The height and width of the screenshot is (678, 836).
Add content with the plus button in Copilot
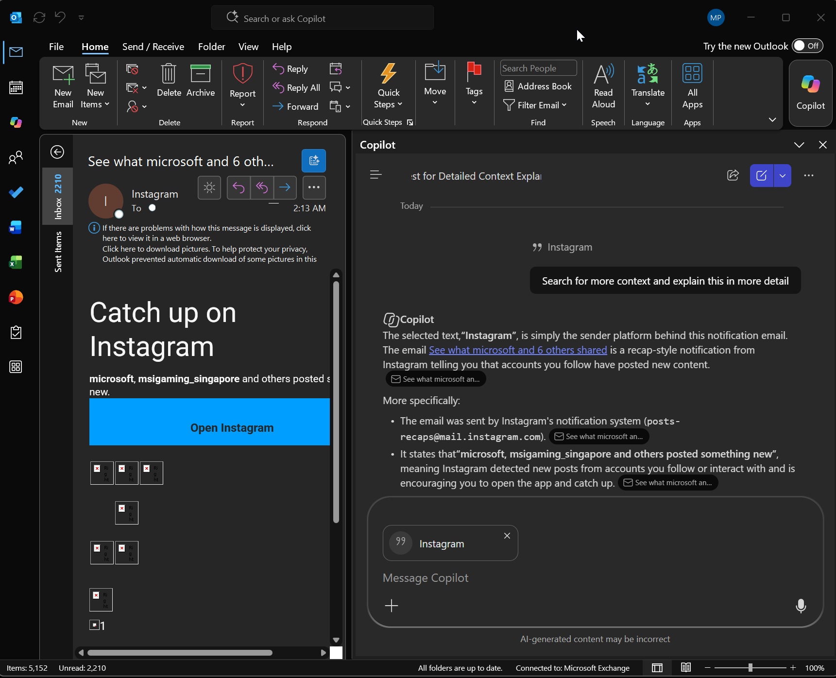392,606
